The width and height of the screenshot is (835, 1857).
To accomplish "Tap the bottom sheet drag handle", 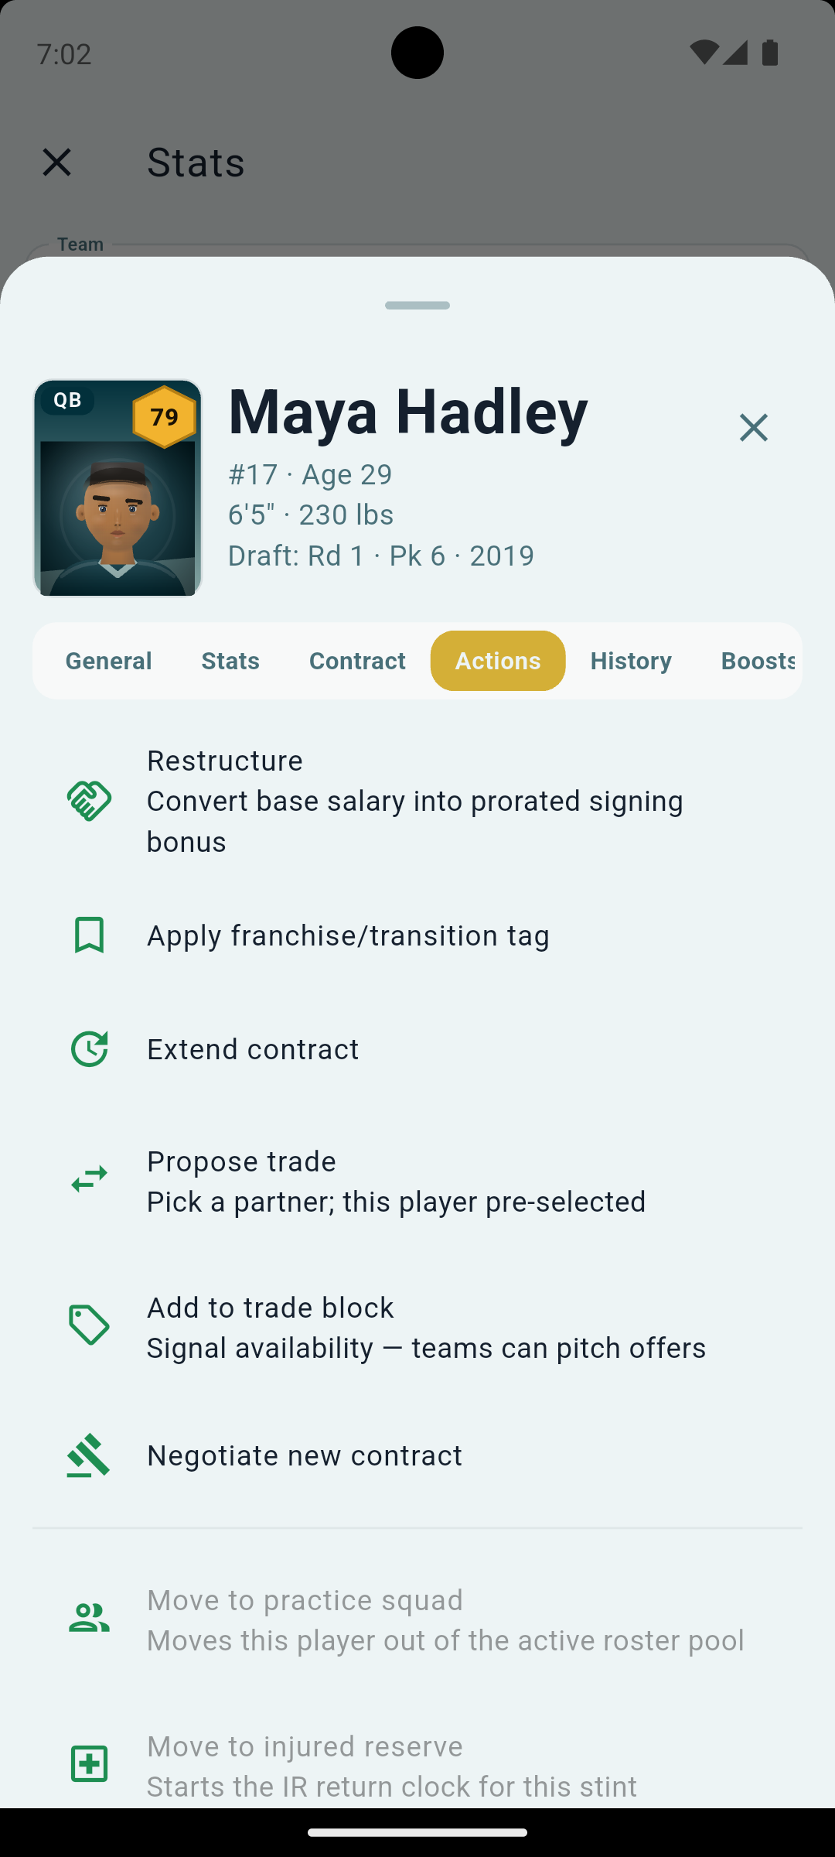I will point(417,306).
